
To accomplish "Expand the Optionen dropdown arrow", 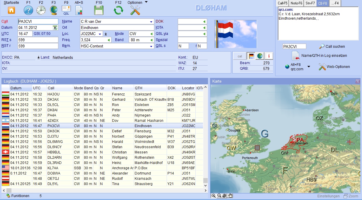I will point(146,2).
